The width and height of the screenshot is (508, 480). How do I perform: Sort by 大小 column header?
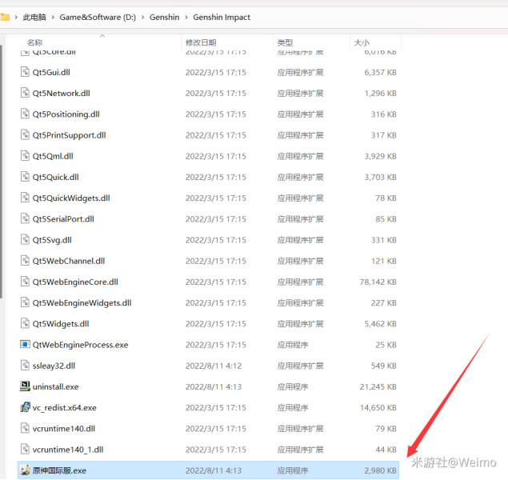click(361, 42)
